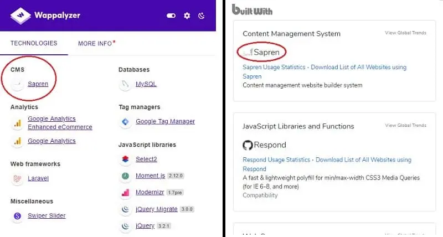Click the BuiltWith logo

click(252, 9)
